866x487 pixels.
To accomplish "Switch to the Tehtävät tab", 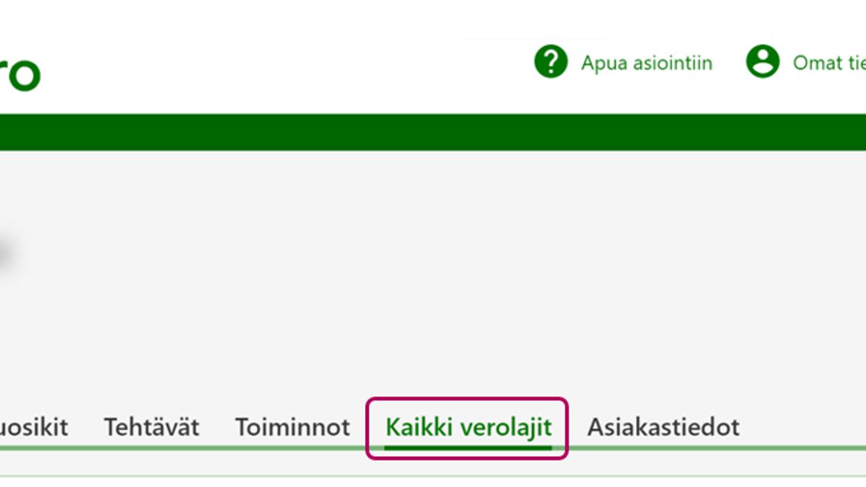I will coord(152,427).
